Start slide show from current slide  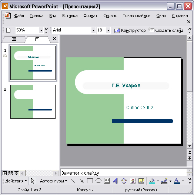[x=16, y=173]
